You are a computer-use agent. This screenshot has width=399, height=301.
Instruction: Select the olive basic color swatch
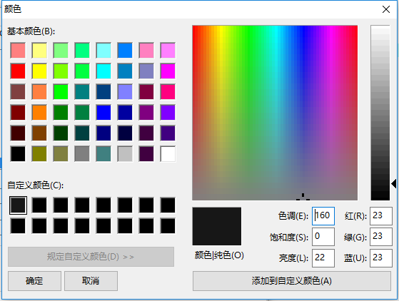tap(39, 154)
